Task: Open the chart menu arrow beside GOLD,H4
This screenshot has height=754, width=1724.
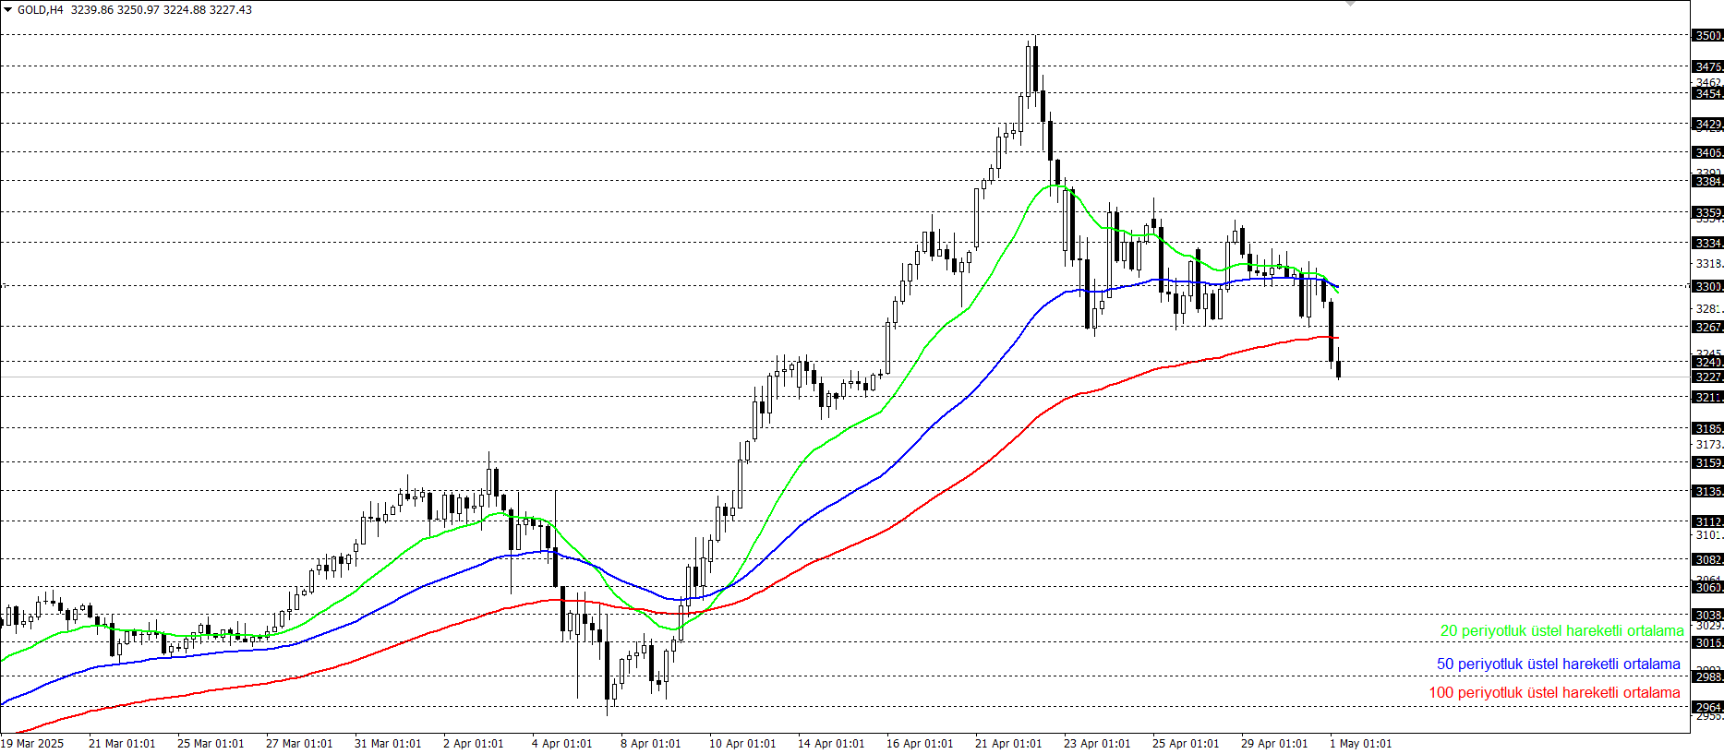Action: (8, 9)
